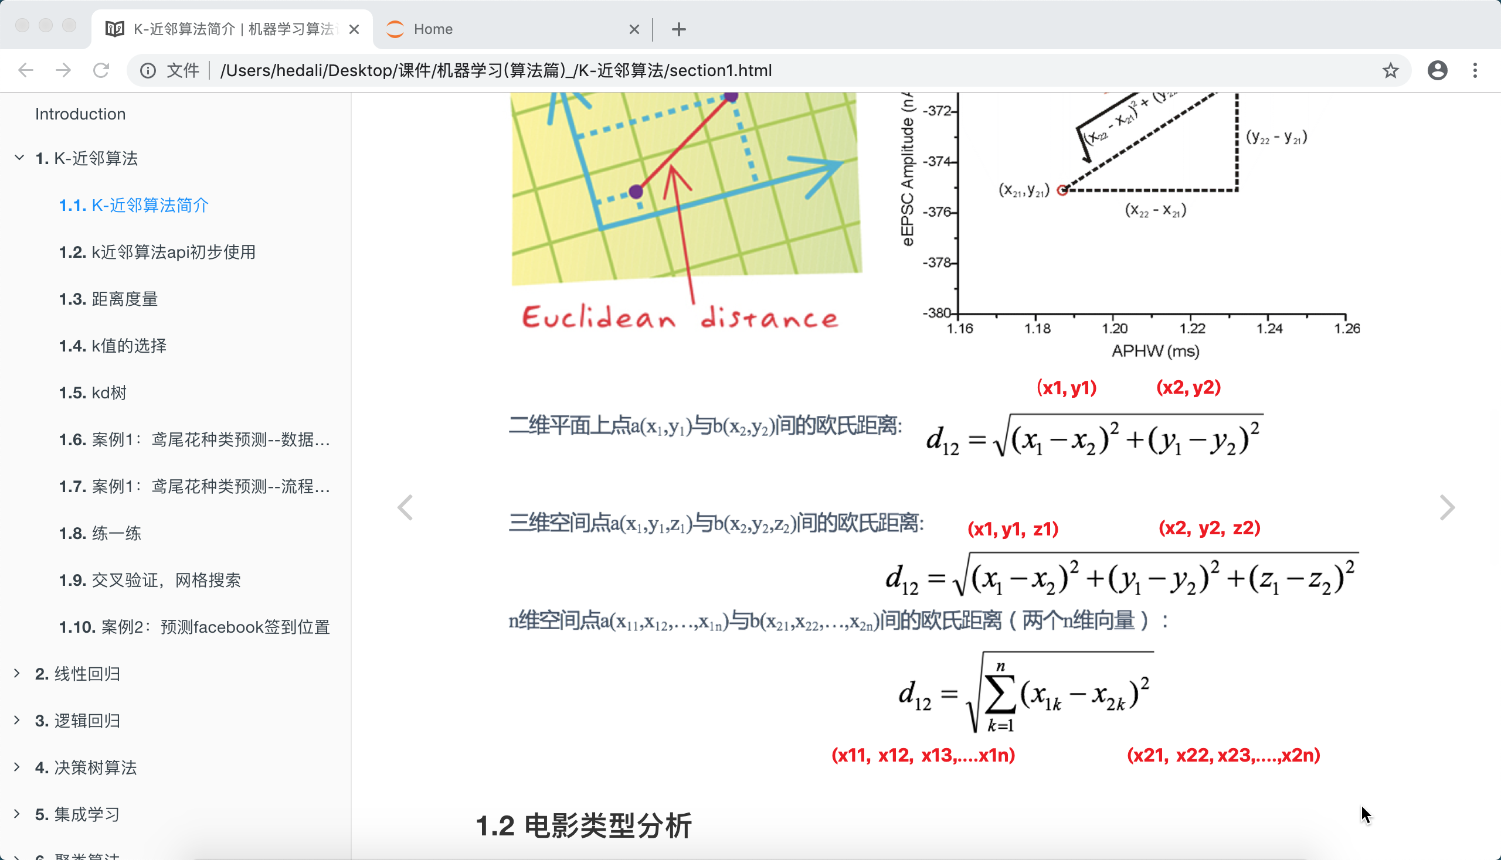
Task: Click the site info icon in address bar
Action: [148, 70]
